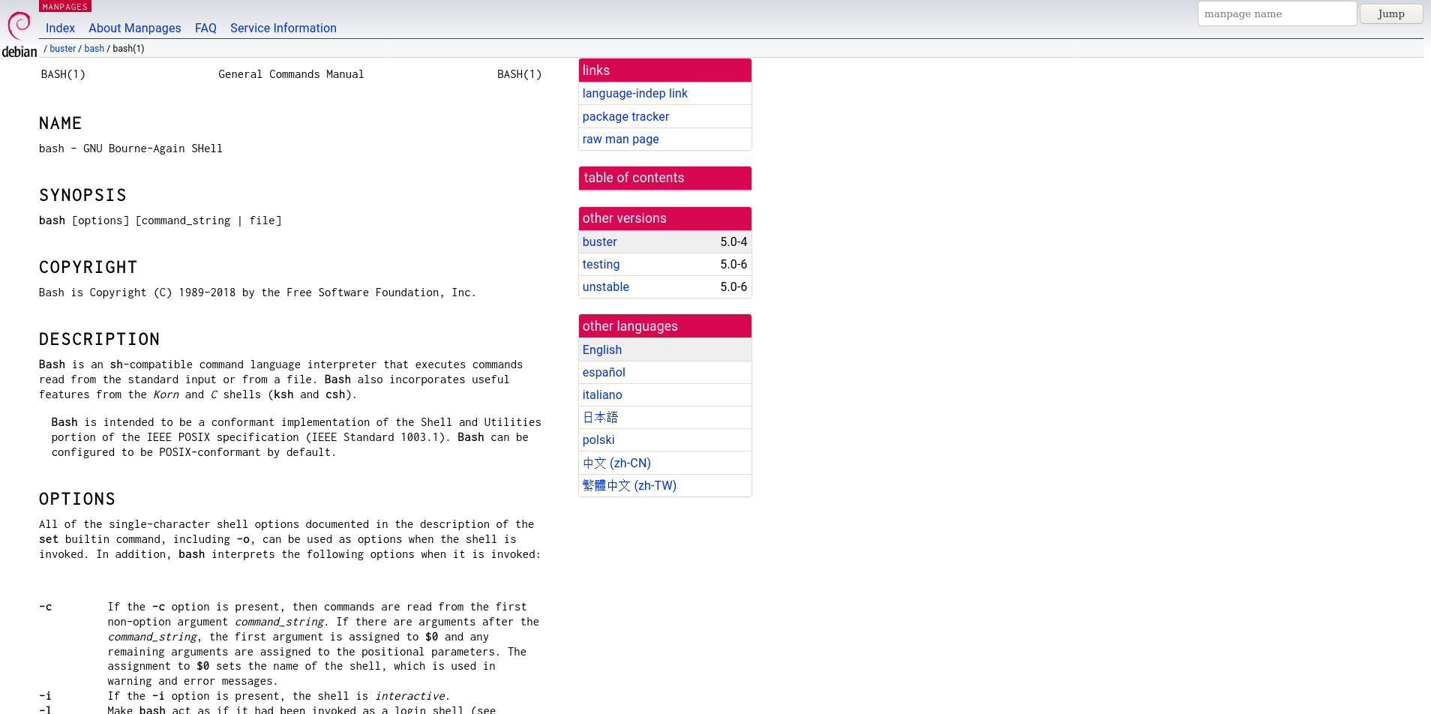This screenshot has height=714, width=1431.
Task: Click 'General Commands Manual' header text
Action: [x=291, y=74]
